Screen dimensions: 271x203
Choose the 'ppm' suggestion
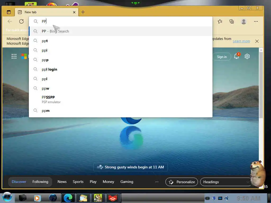121,110
